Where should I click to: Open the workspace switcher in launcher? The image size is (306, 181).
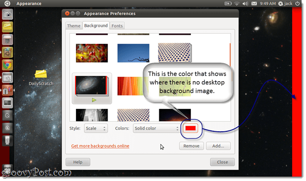[8, 103]
